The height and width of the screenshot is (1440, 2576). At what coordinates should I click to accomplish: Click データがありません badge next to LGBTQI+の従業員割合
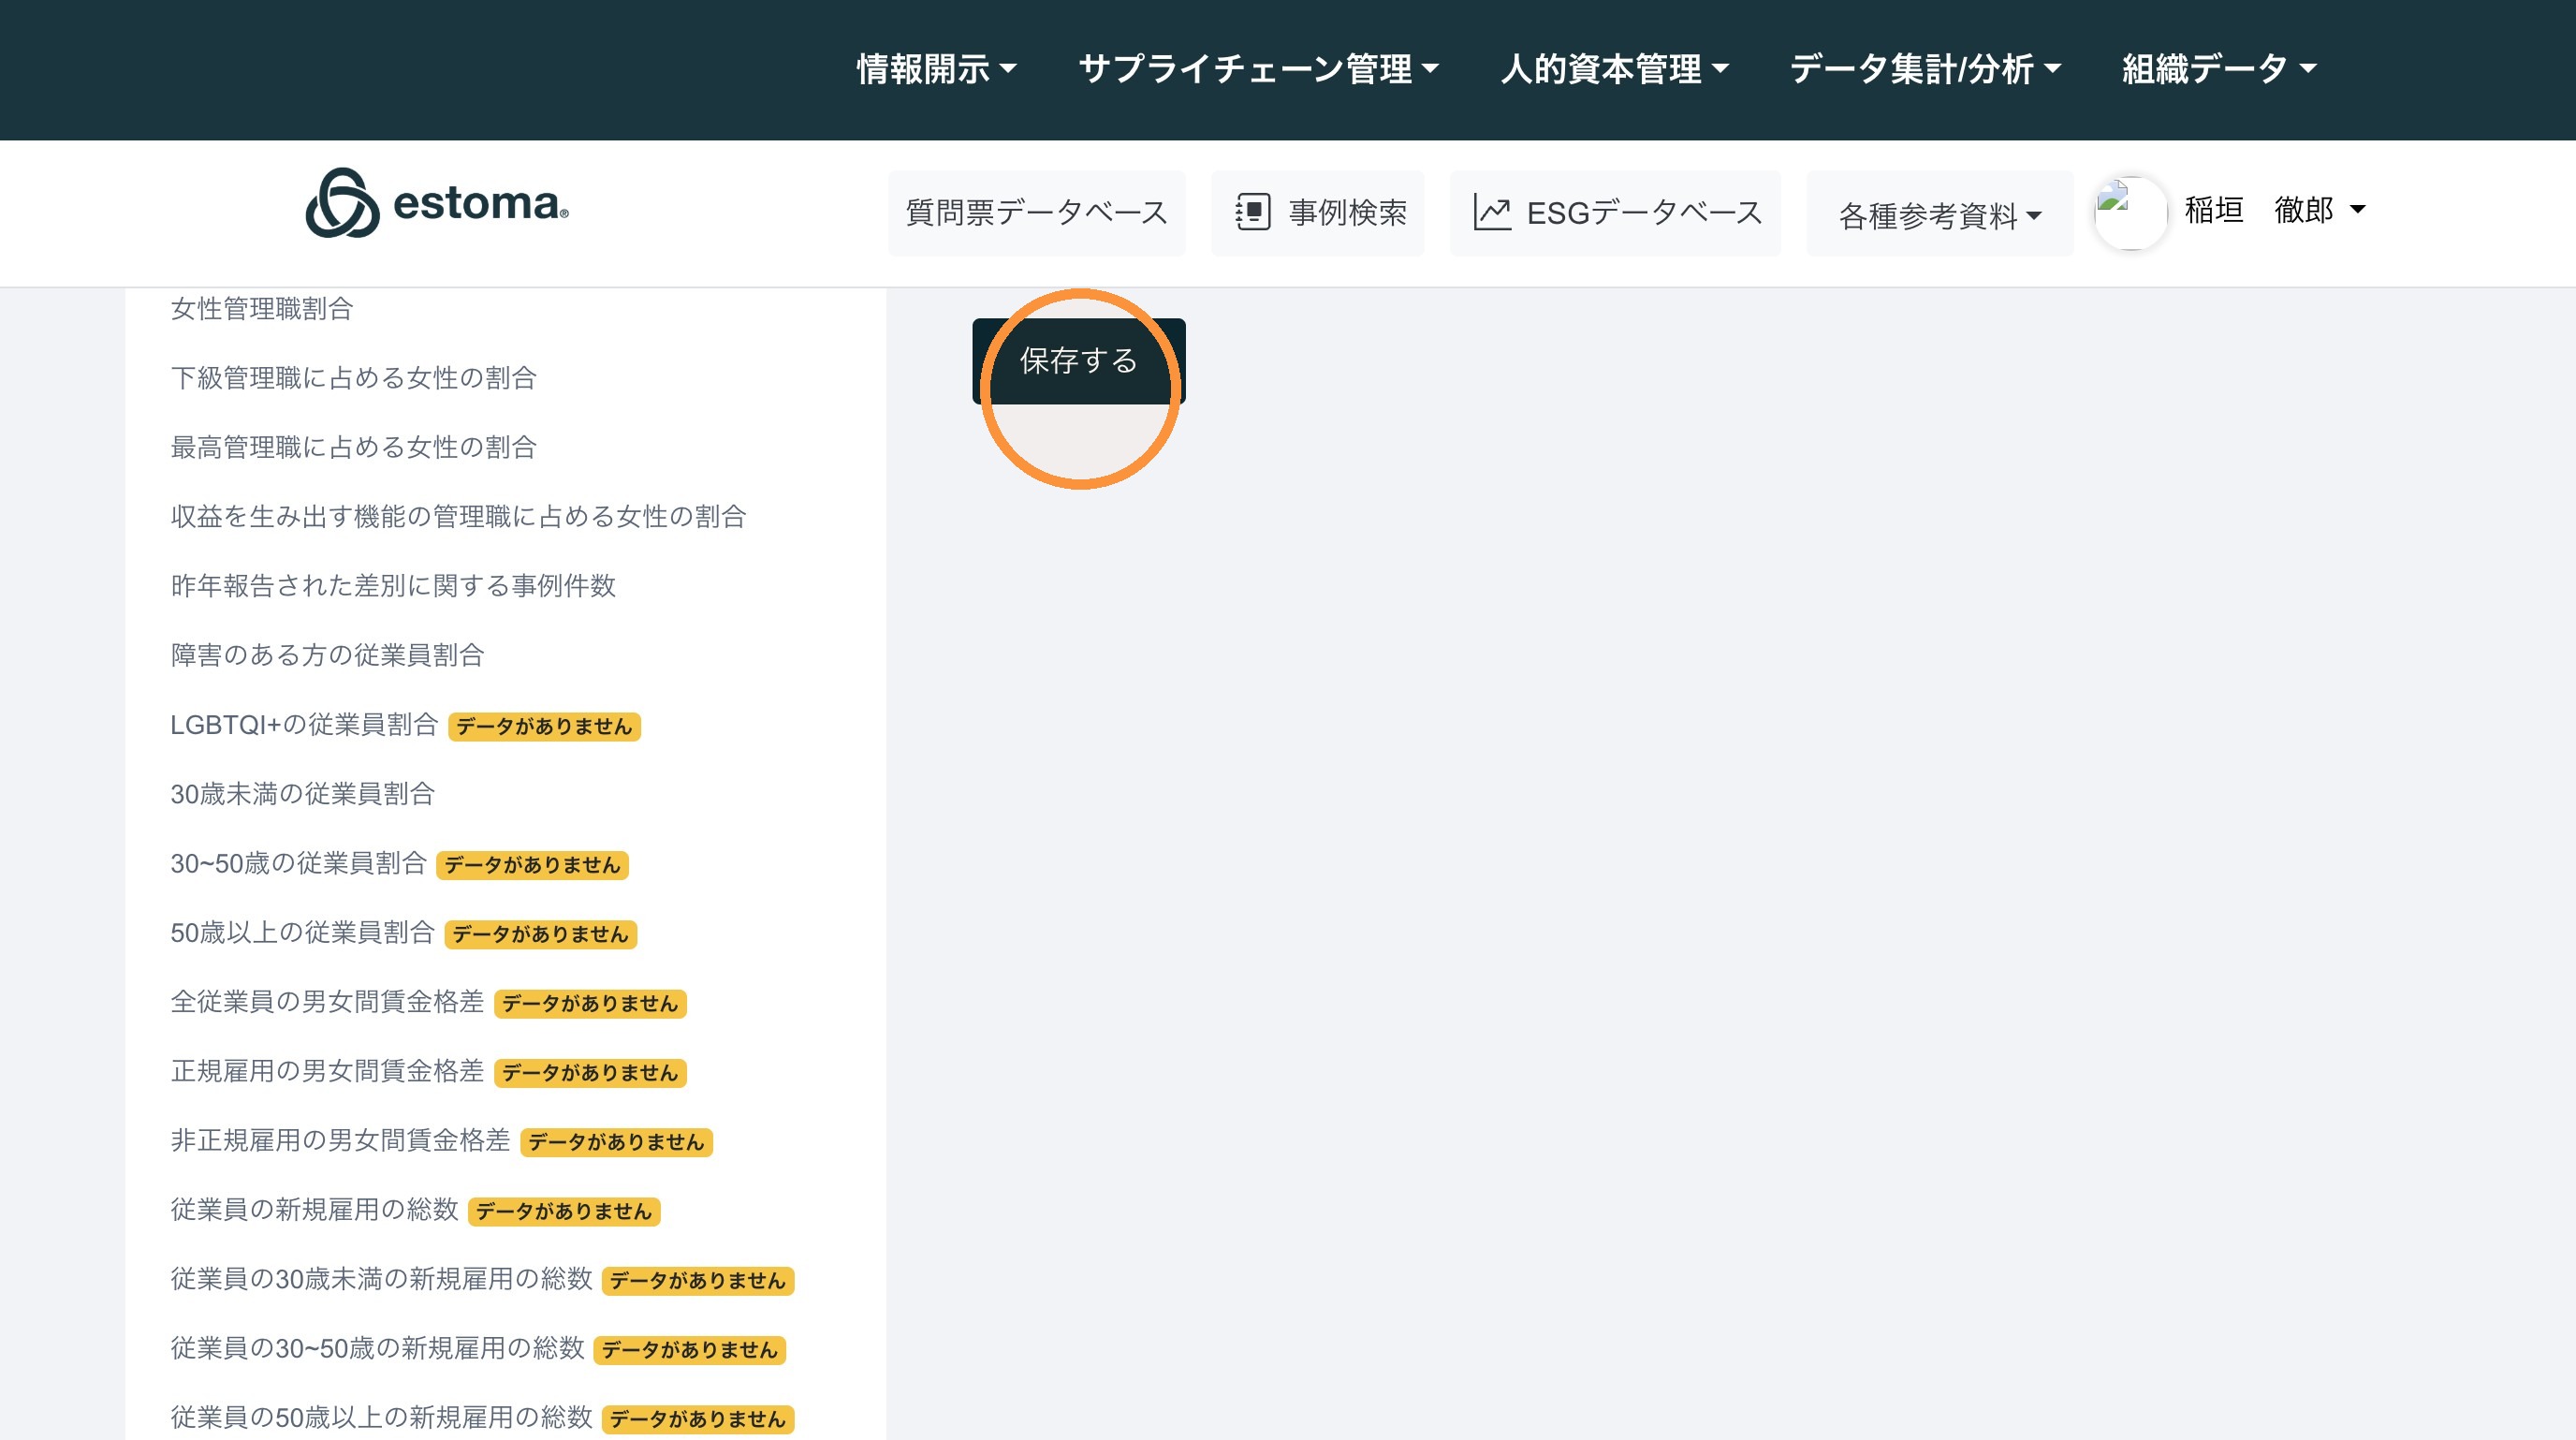pos(544,726)
